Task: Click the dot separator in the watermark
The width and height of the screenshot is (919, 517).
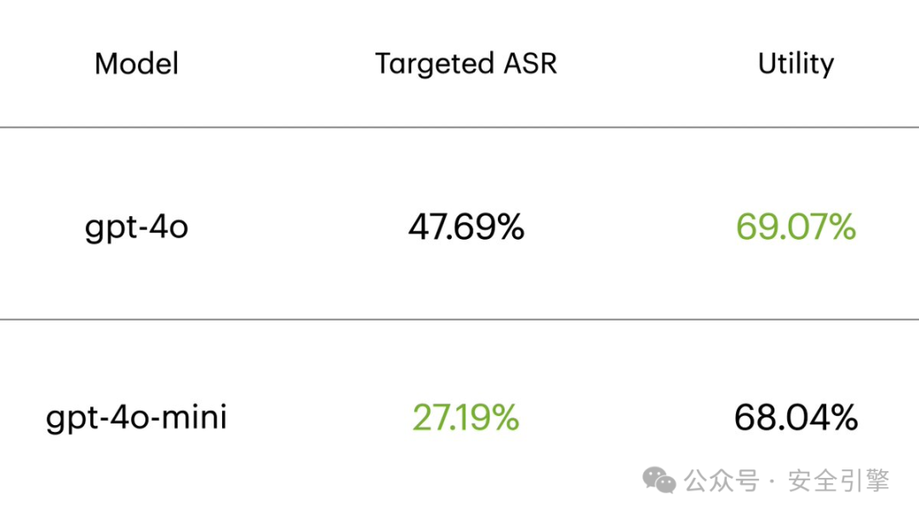Action: point(772,482)
